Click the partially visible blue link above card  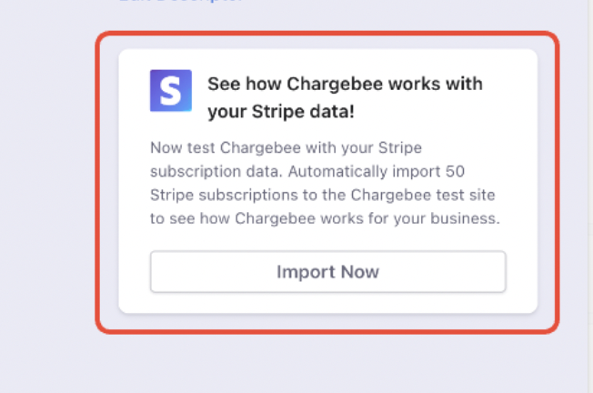[180, 1]
